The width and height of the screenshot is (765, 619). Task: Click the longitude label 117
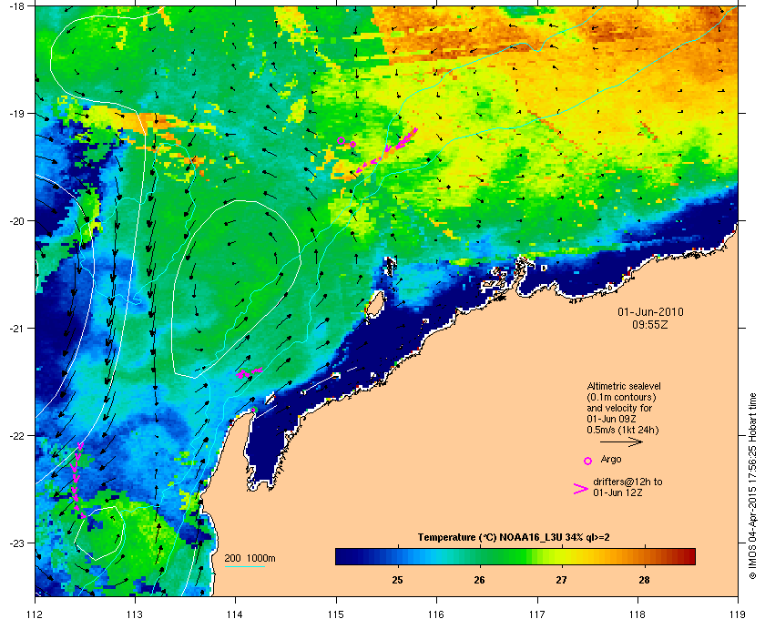[x=537, y=614]
